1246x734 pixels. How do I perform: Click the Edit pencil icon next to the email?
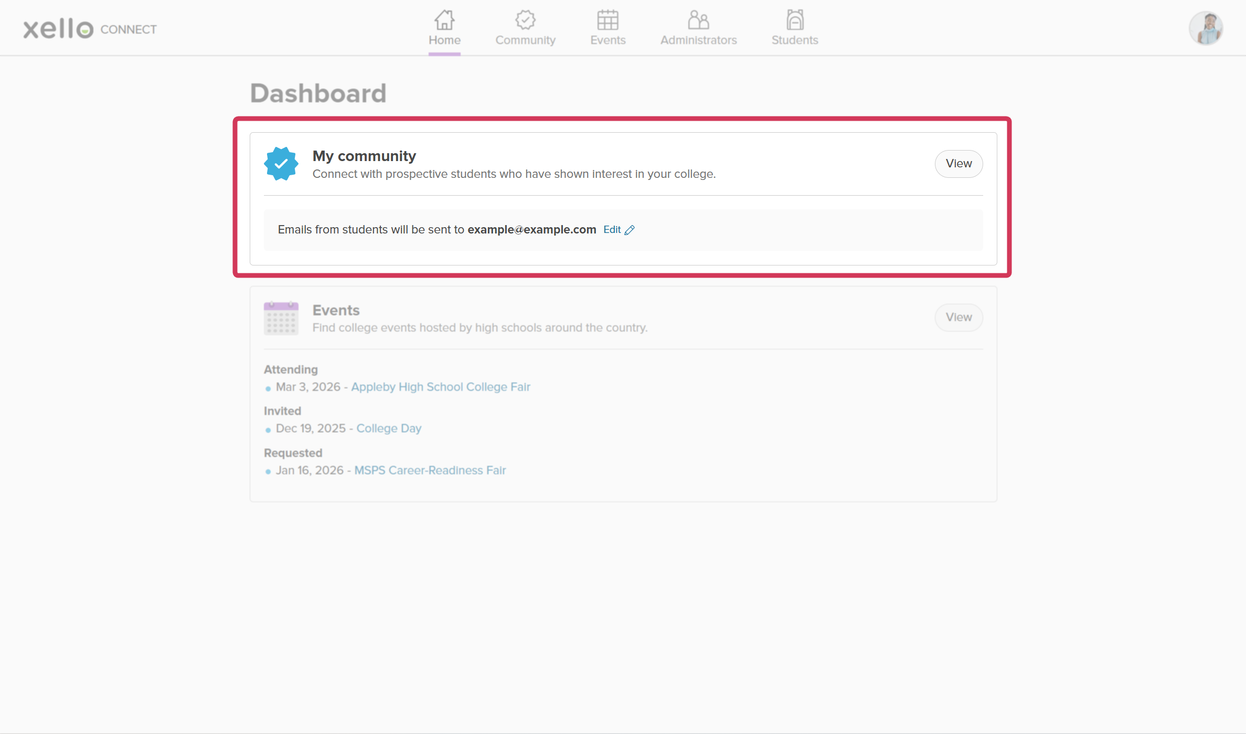(x=630, y=229)
